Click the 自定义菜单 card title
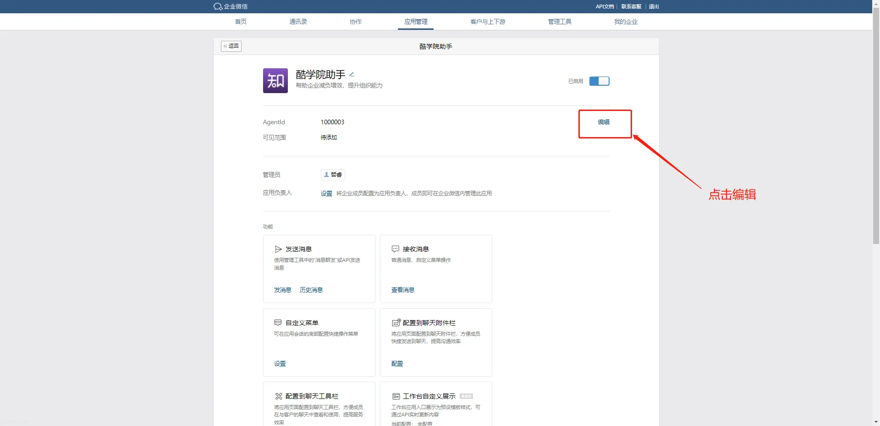The image size is (880, 426). tap(302, 323)
